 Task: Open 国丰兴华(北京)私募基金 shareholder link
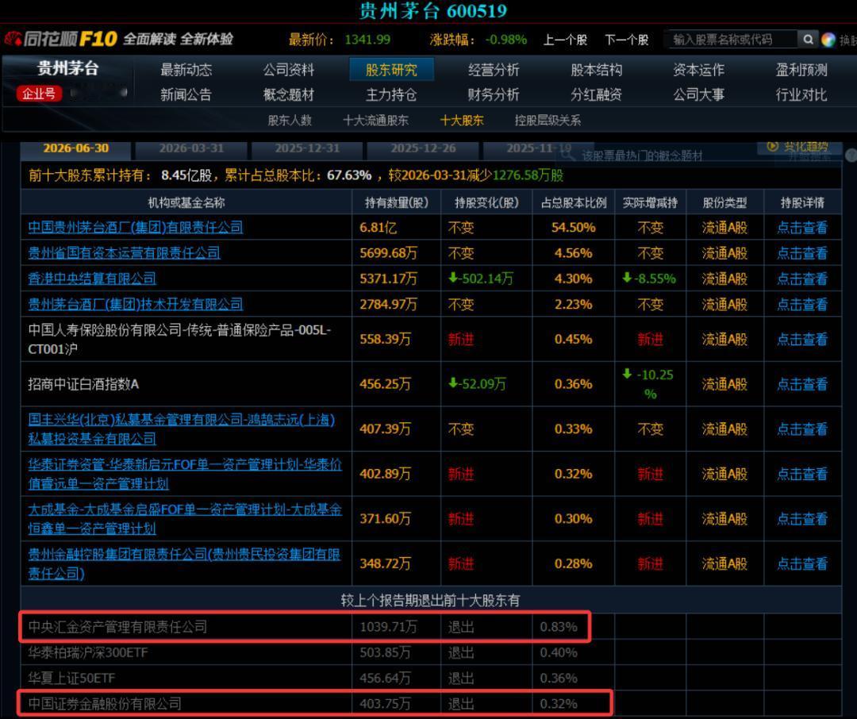[x=182, y=429]
